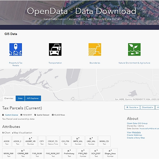Viewport: 159px width, 159px height.
Task: Expand the Favorite dropdown
Action: [132, 107]
